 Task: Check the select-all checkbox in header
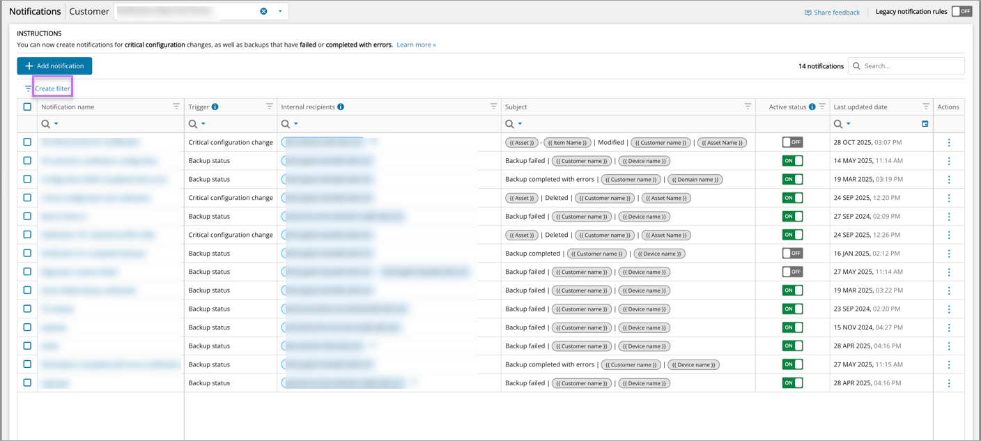(x=27, y=107)
